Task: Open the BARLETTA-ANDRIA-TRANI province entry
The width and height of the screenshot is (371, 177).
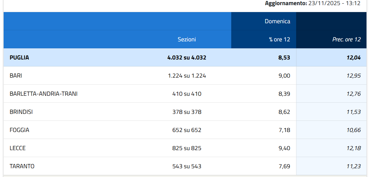Action: tap(43, 94)
